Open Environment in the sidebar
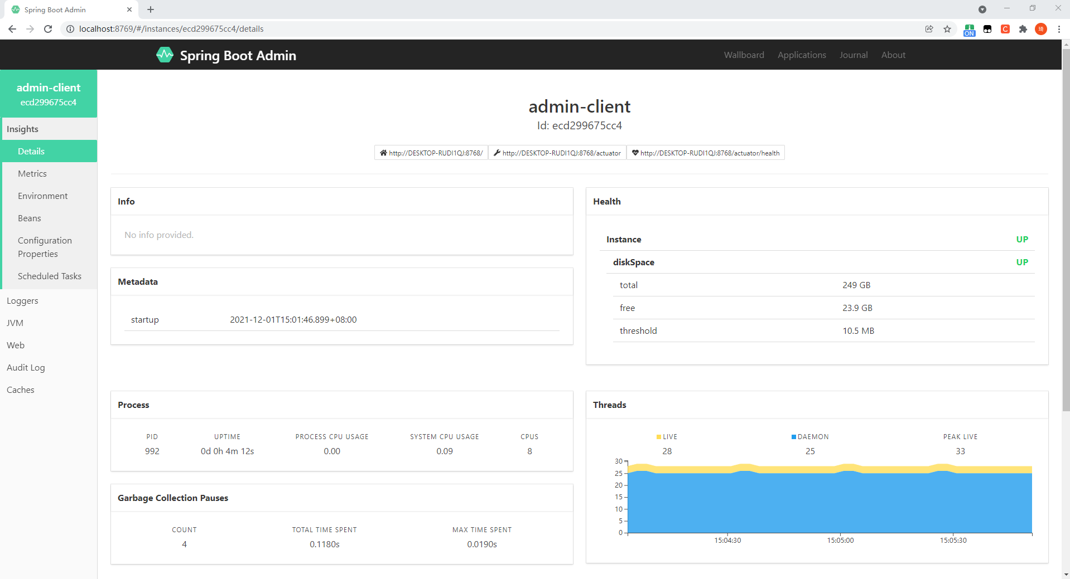This screenshot has width=1070, height=579. coord(50,196)
